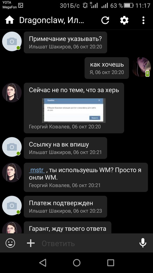Tap the Android home circle button

click(77, 263)
